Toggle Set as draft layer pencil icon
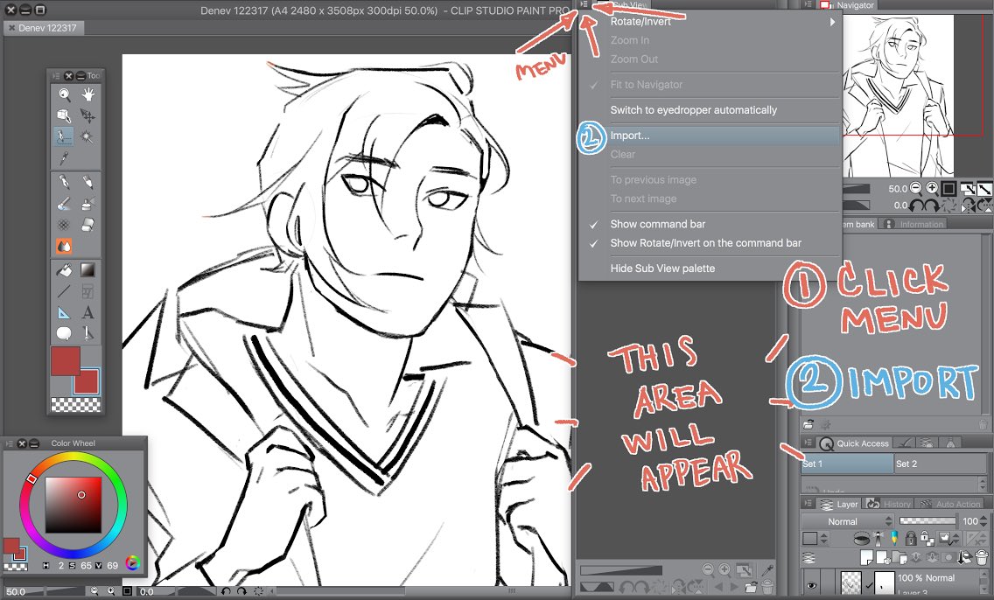Viewport: 994px width, 600px height. (x=894, y=539)
